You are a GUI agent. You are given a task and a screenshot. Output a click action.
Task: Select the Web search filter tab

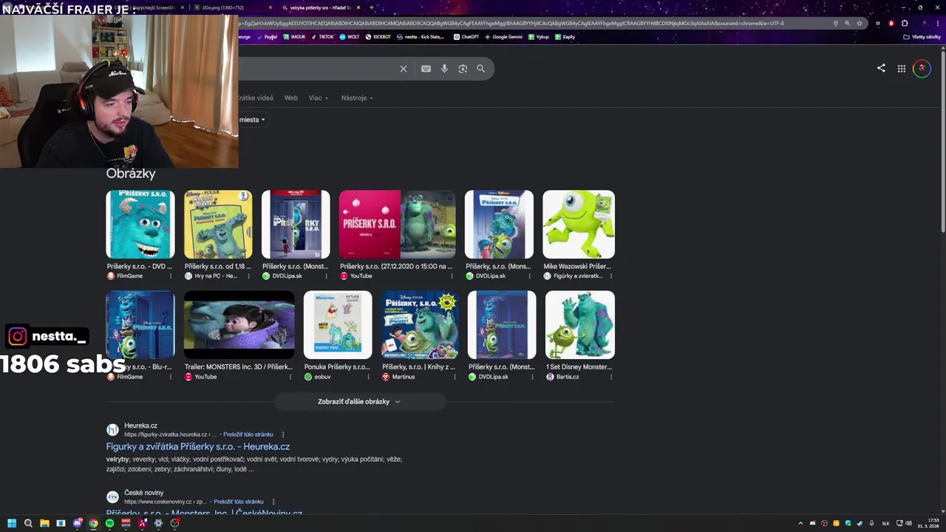291,98
